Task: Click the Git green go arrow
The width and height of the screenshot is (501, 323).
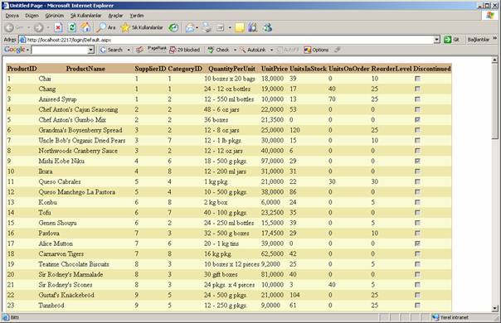Action: tap(448, 40)
